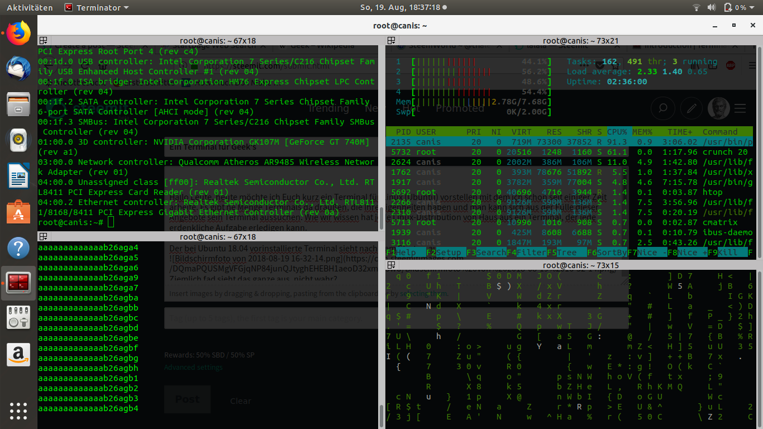Open Ubuntu Software orange bag icon
The width and height of the screenshot is (763, 429).
18,212
